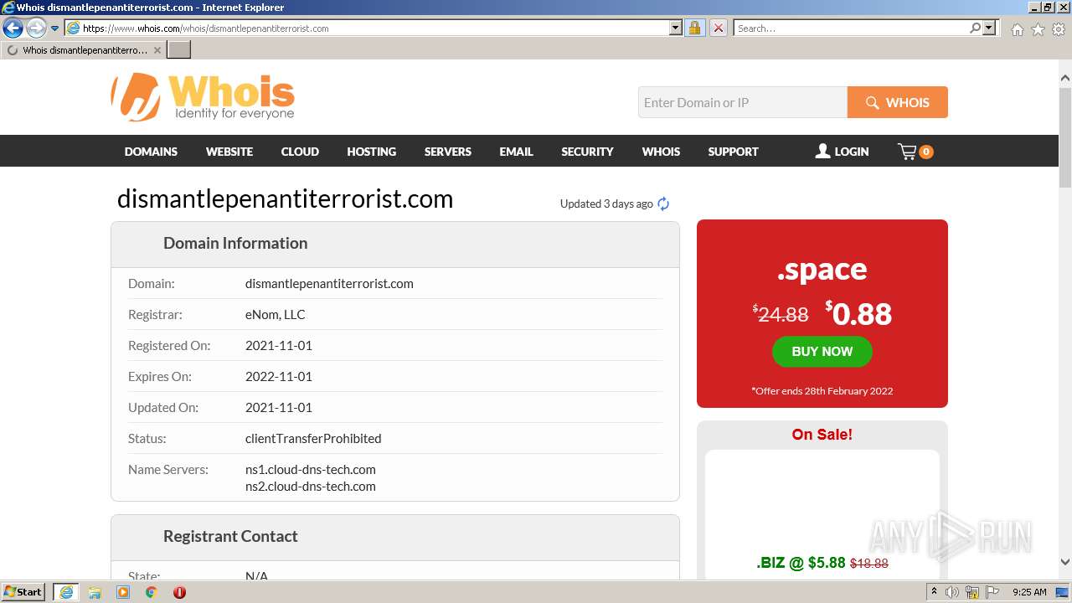
Task: Select ns1.cloud-dns-tech.com name server
Action: pyautogui.click(x=310, y=469)
